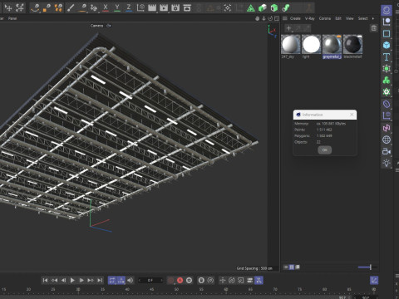Click the green MoGraph cloner icon
Viewport: 399px width, 299px height.
(x=387, y=81)
